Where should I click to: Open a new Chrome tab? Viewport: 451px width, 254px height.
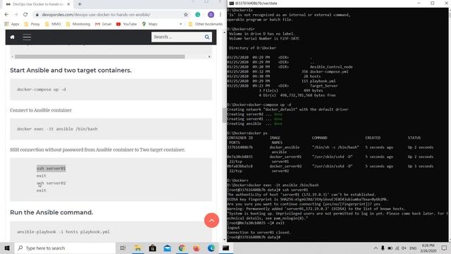(x=80, y=4)
